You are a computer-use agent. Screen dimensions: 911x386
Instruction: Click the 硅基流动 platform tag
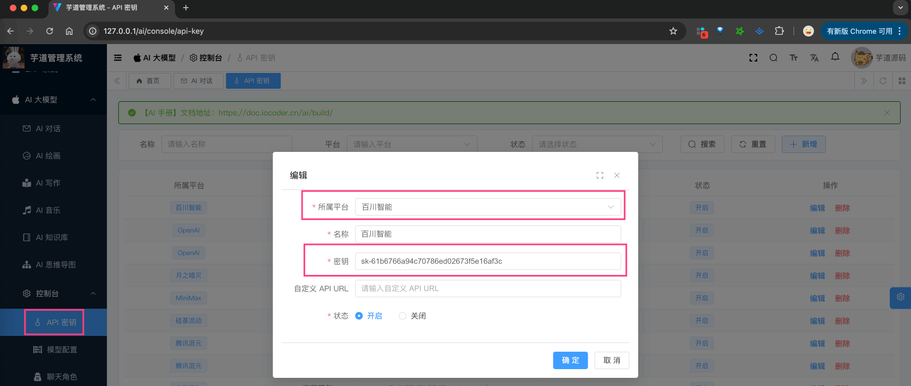point(189,321)
